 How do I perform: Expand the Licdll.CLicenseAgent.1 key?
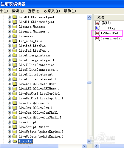pos(9,22)
